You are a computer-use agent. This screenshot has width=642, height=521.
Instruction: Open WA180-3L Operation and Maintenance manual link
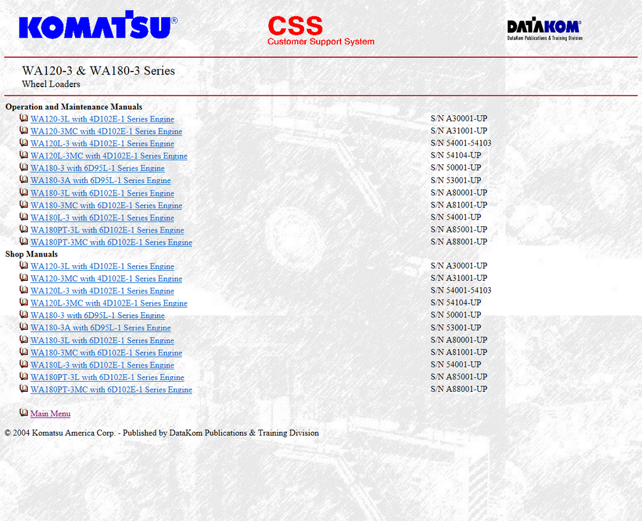click(102, 193)
